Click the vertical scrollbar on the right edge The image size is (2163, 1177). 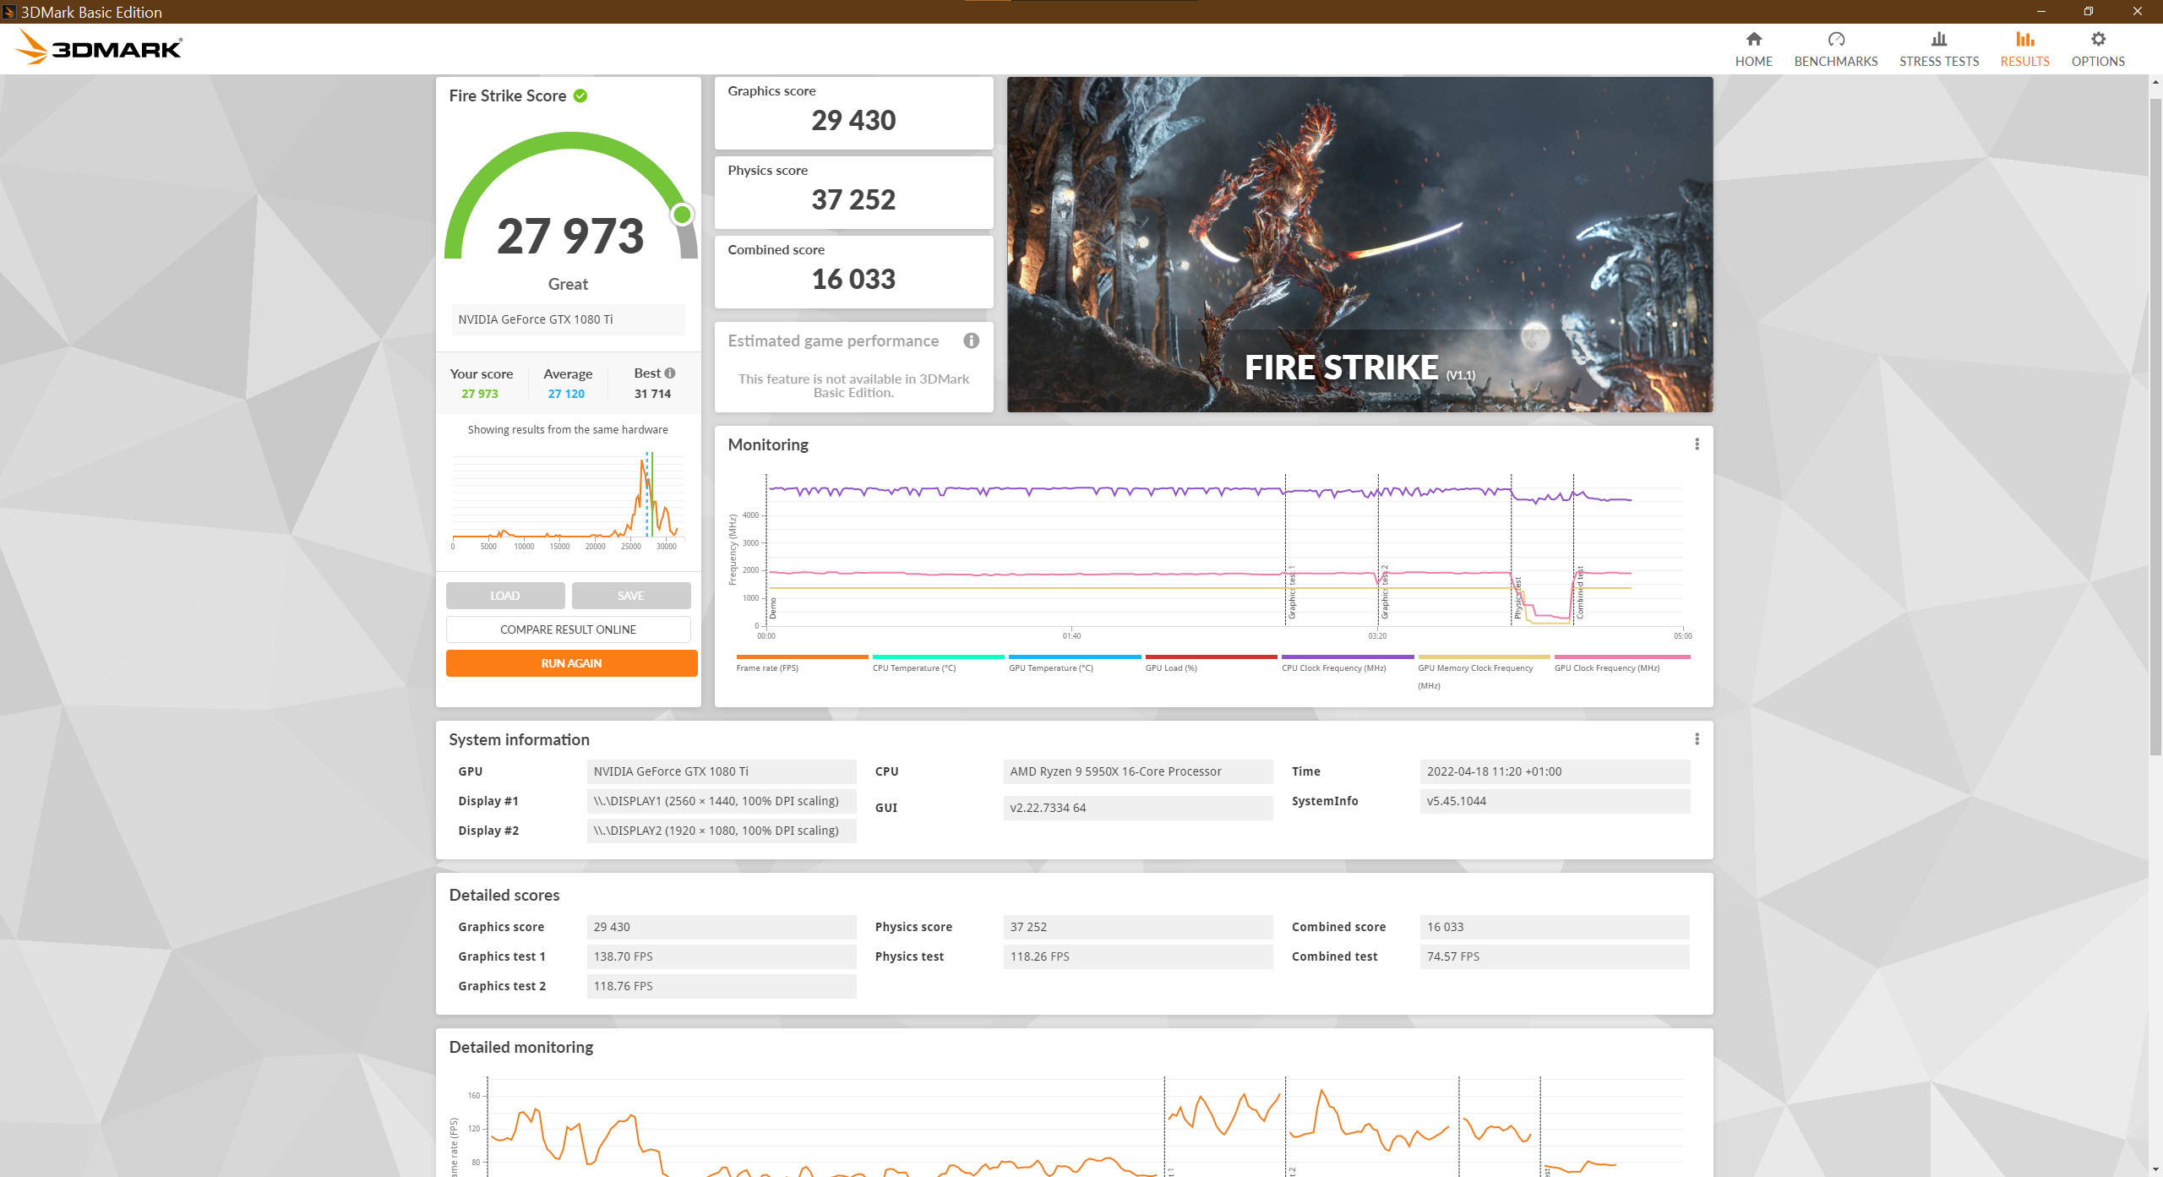click(2155, 422)
